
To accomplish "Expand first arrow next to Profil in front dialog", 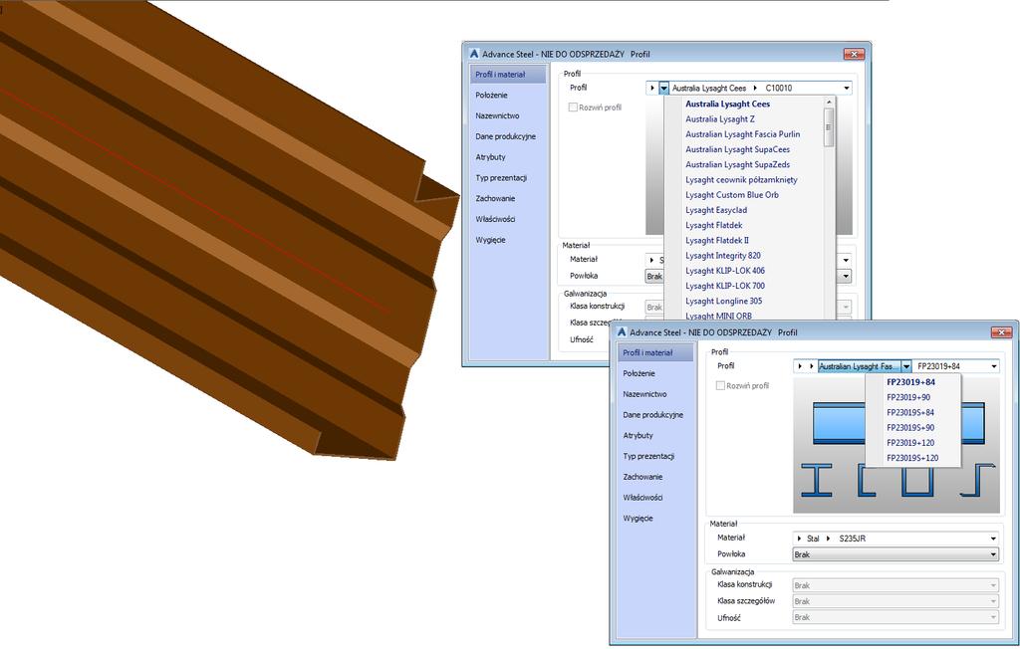I will tap(800, 366).
